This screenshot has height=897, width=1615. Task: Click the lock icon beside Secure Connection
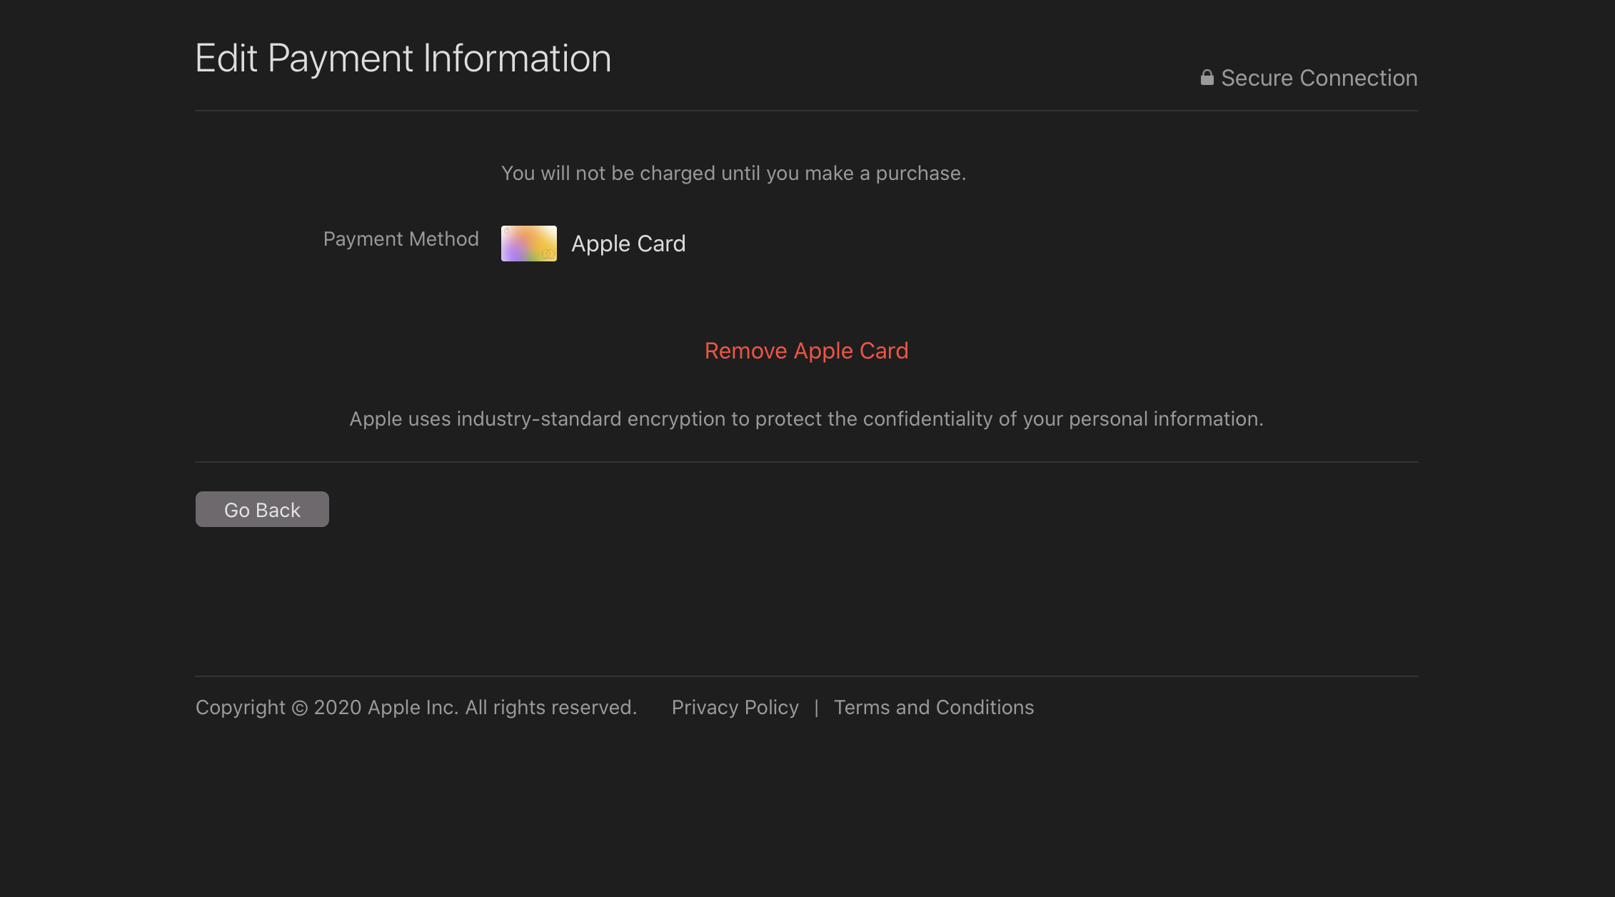(x=1207, y=77)
